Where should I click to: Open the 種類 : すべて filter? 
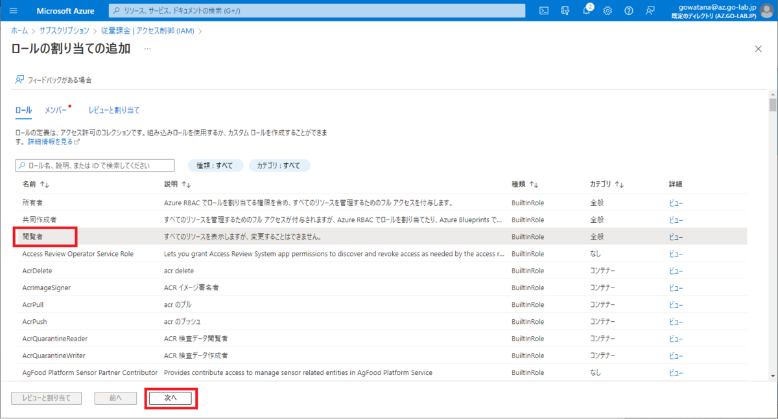pyautogui.click(x=215, y=165)
